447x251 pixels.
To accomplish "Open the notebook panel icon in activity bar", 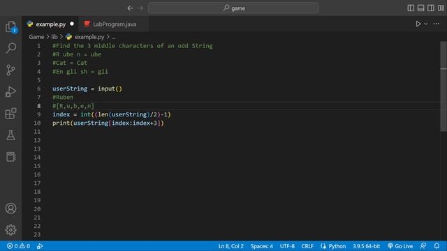I will [11, 156].
